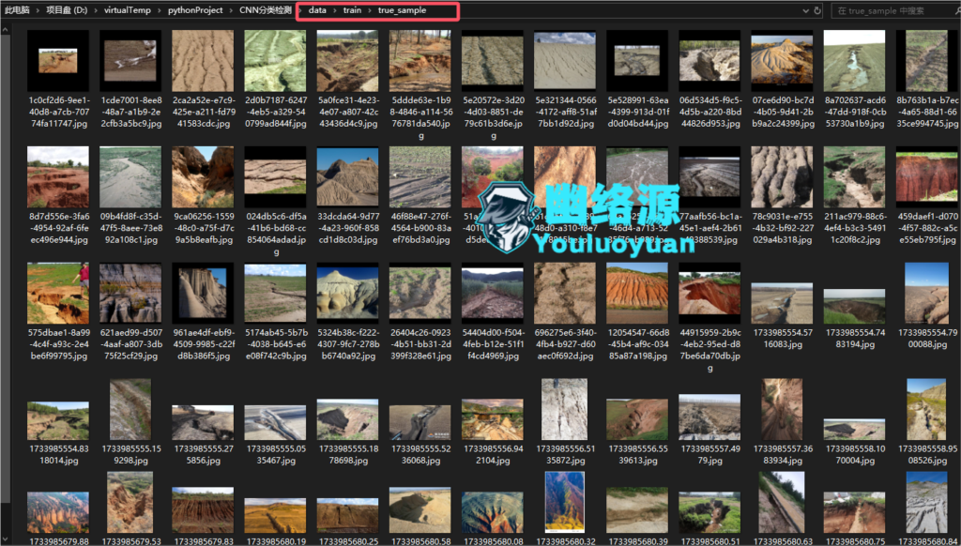Select thumbnail of 961ae4df-ebf9 image
The image size is (961, 546).
(x=203, y=294)
